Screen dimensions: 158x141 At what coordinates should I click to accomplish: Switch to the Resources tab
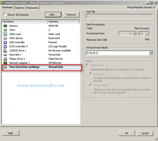[32, 8]
